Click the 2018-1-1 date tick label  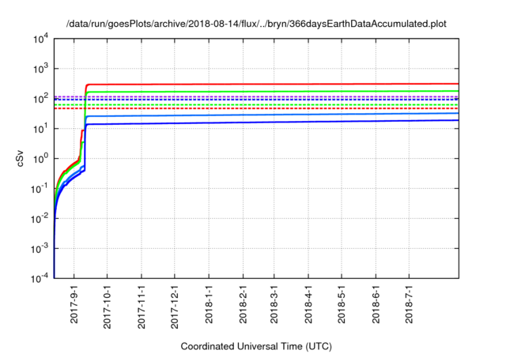[x=209, y=303]
